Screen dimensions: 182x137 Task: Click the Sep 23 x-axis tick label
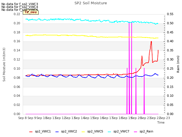click(x=165, y=118)
